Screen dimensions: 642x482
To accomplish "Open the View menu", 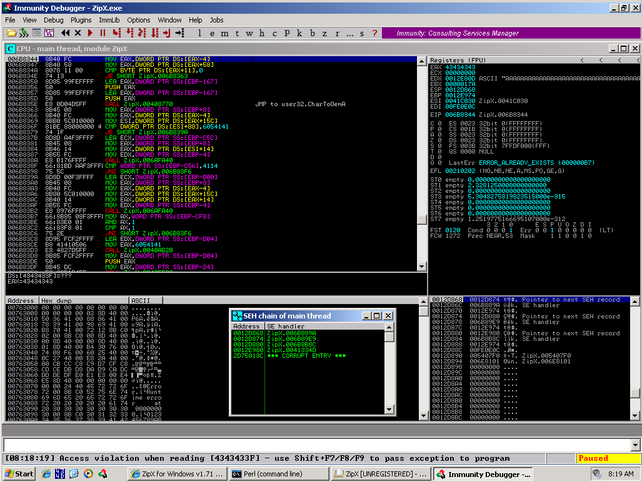I will click(29, 20).
